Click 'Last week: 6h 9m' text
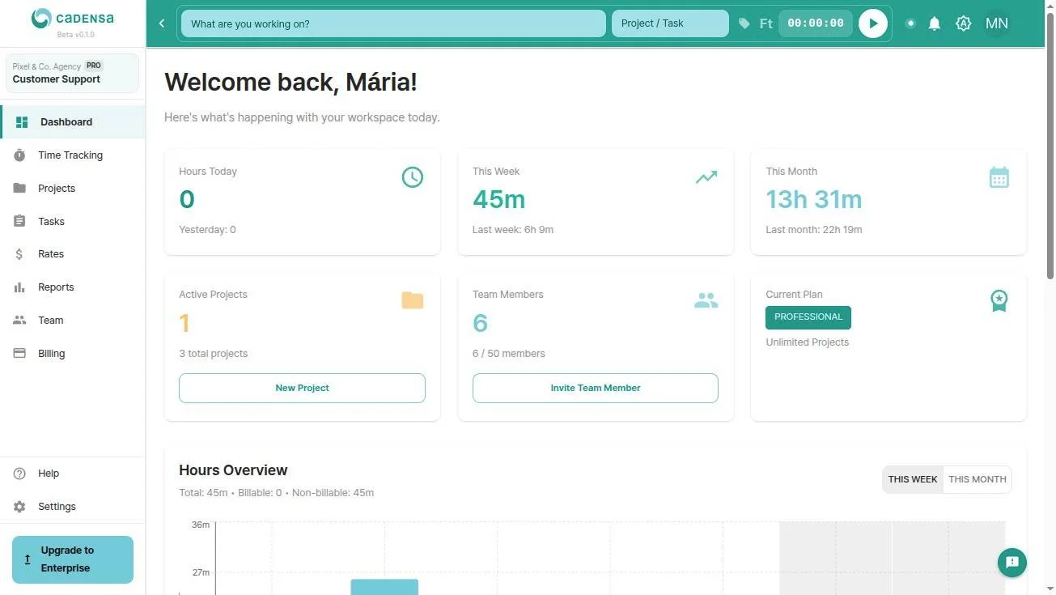The width and height of the screenshot is (1056, 595). (513, 230)
